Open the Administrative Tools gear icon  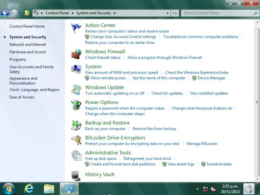click(x=76, y=155)
